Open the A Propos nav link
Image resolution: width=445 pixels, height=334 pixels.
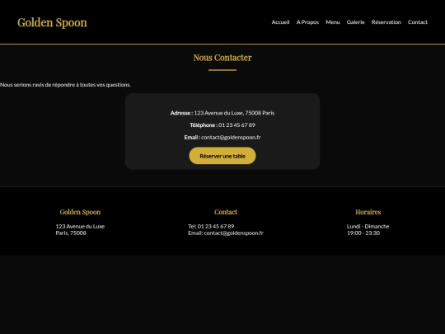307,22
